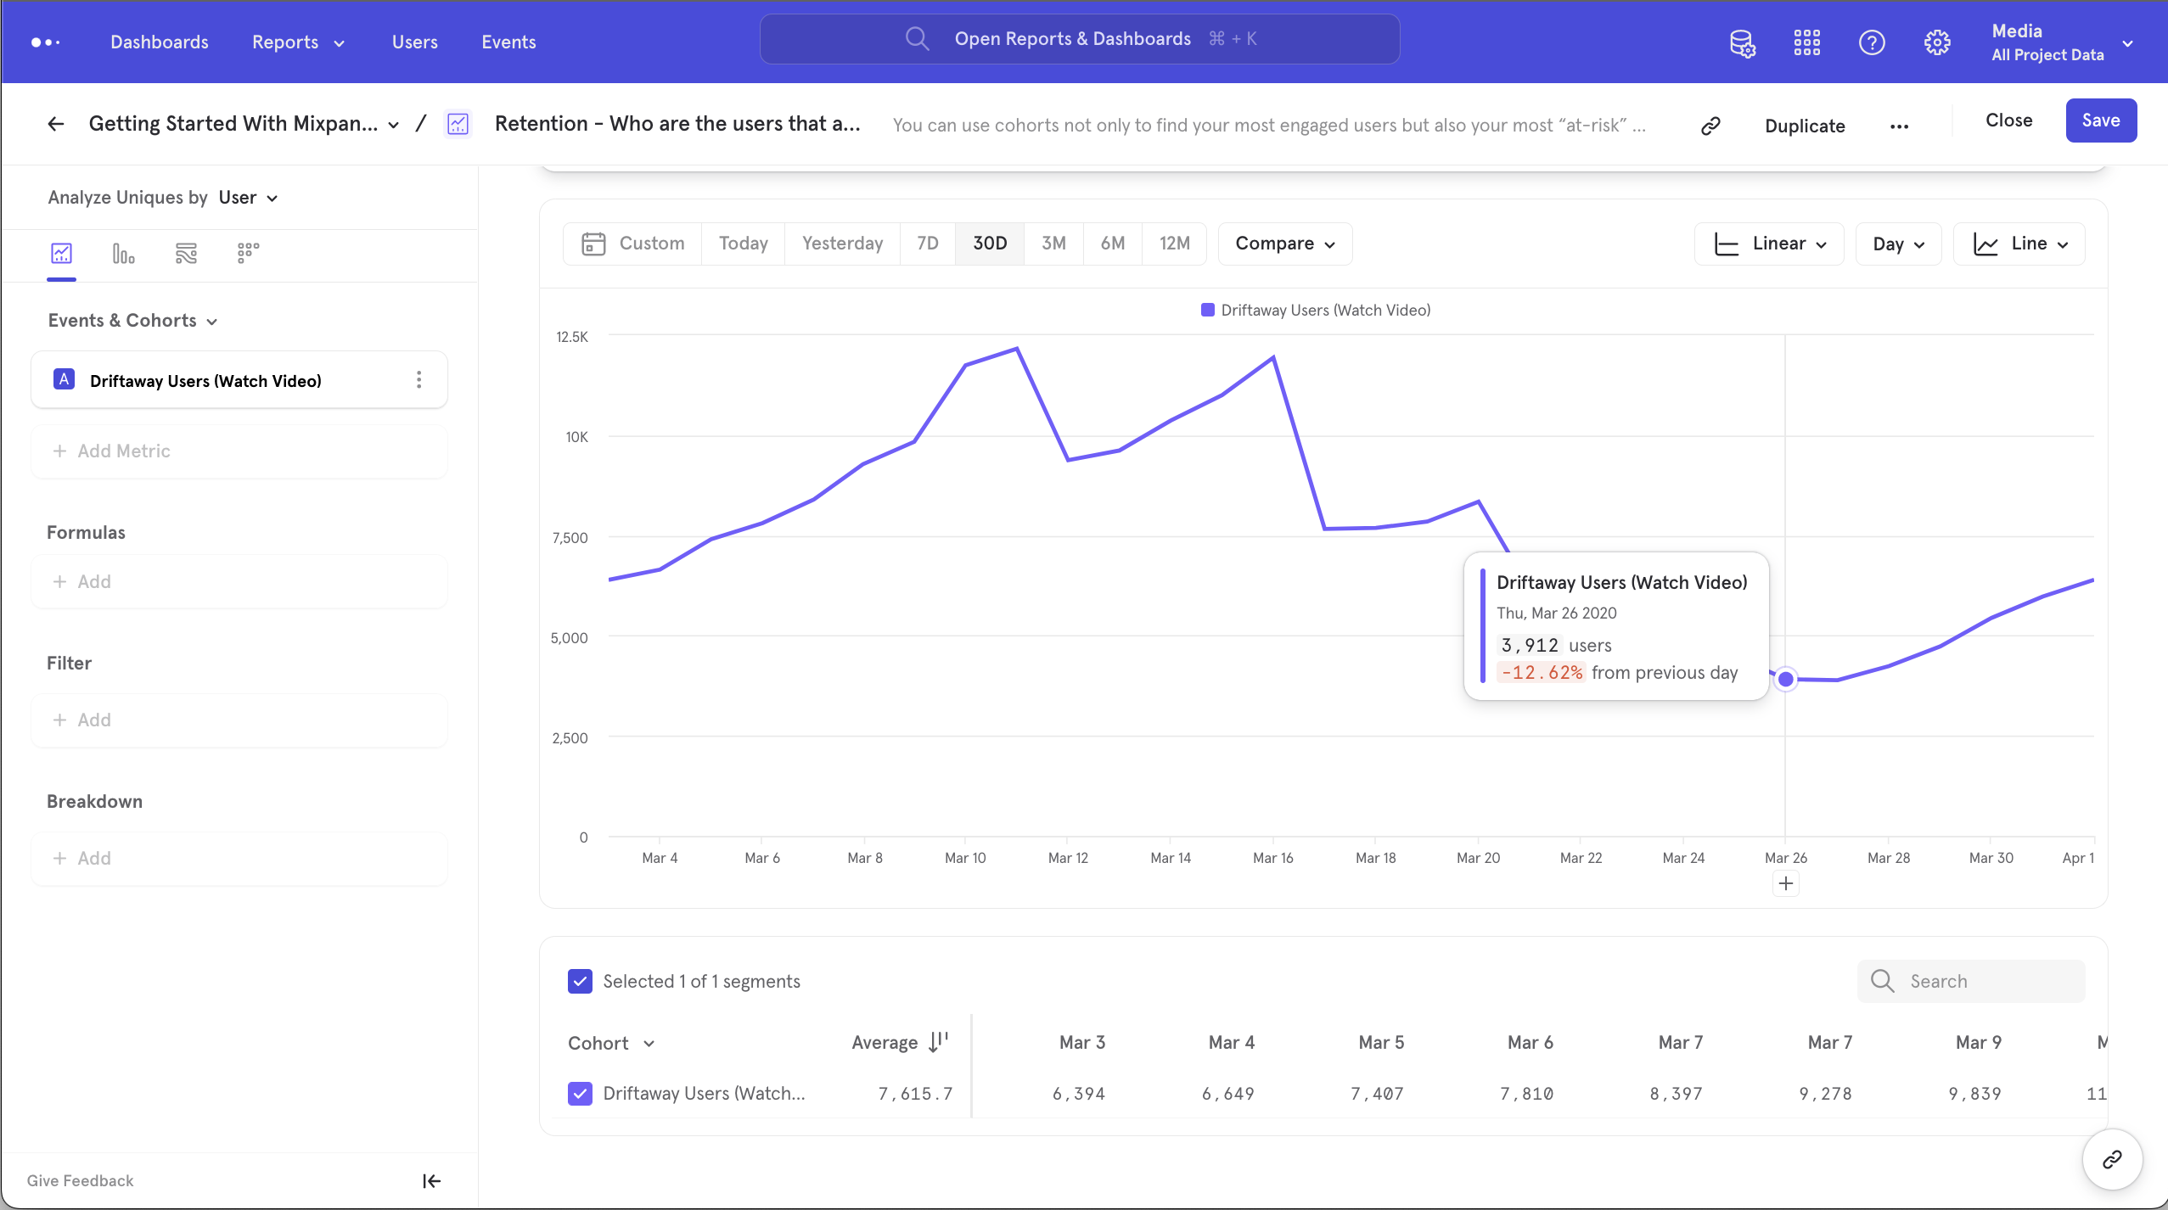The height and width of the screenshot is (1210, 2168).
Task: Expand Getting Started With Mixpanel dashboard dropdown
Action: pos(244,124)
